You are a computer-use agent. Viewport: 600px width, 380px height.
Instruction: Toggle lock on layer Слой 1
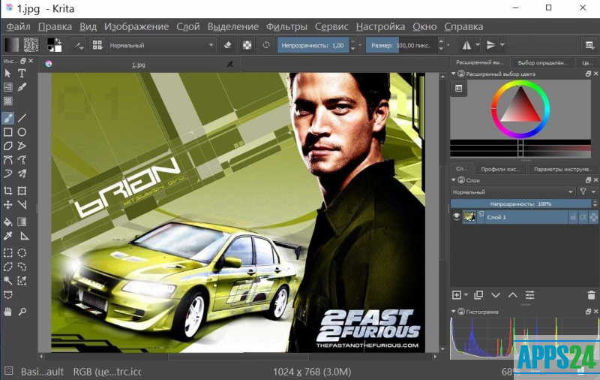(x=573, y=217)
